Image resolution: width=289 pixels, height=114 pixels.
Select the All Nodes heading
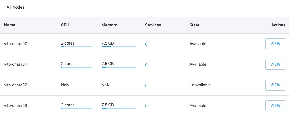coord(15,7)
